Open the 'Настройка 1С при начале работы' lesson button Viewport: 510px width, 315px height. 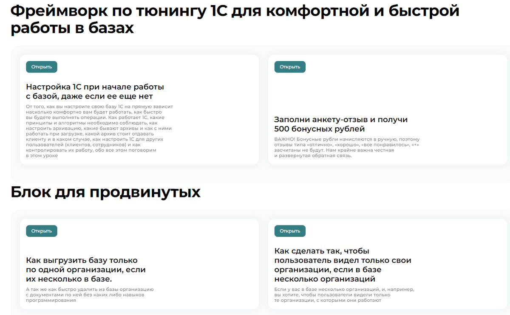coord(41,67)
